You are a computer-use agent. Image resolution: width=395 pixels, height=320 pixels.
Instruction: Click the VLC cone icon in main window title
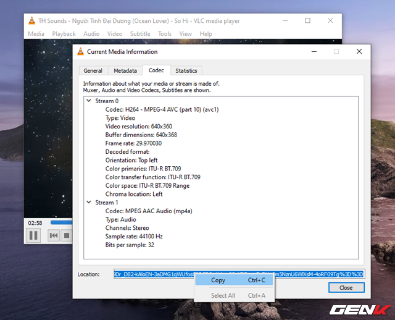(x=31, y=20)
